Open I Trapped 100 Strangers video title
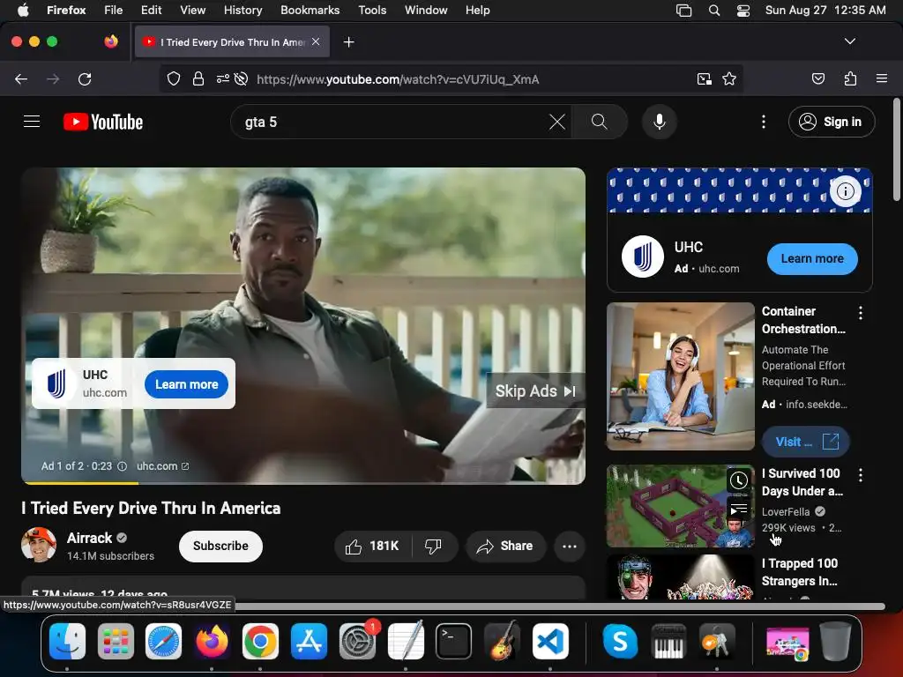The height and width of the screenshot is (677, 903). [800, 572]
